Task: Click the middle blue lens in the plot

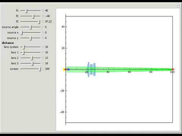Action: click(x=91, y=70)
